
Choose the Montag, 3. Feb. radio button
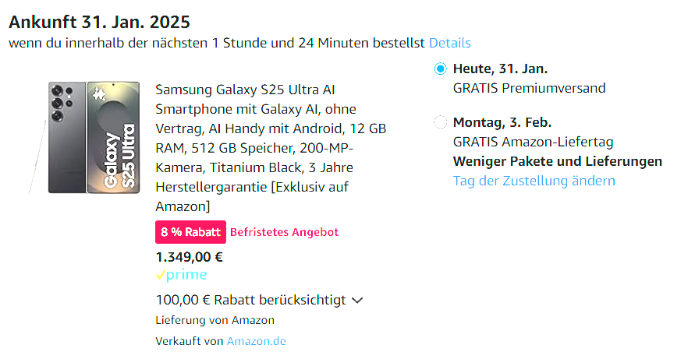coord(441,121)
